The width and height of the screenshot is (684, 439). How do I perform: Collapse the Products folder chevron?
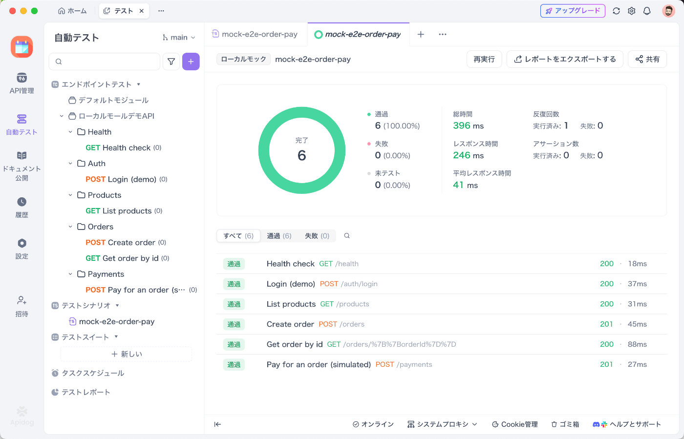(x=70, y=195)
